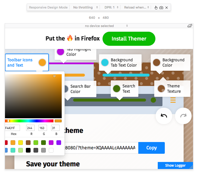Click the R value field 244
The image size is (198, 174).
click(x=30, y=128)
